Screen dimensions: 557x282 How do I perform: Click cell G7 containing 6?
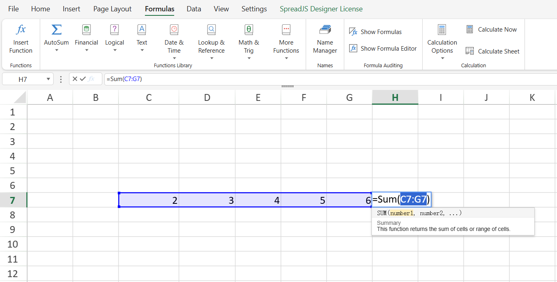click(349, 200)
